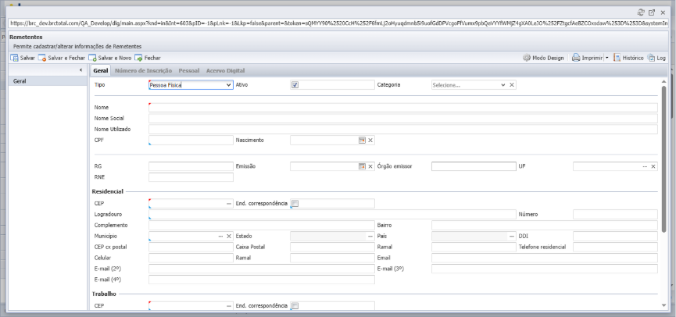Click the Imprimir printer button

point(587,58)
